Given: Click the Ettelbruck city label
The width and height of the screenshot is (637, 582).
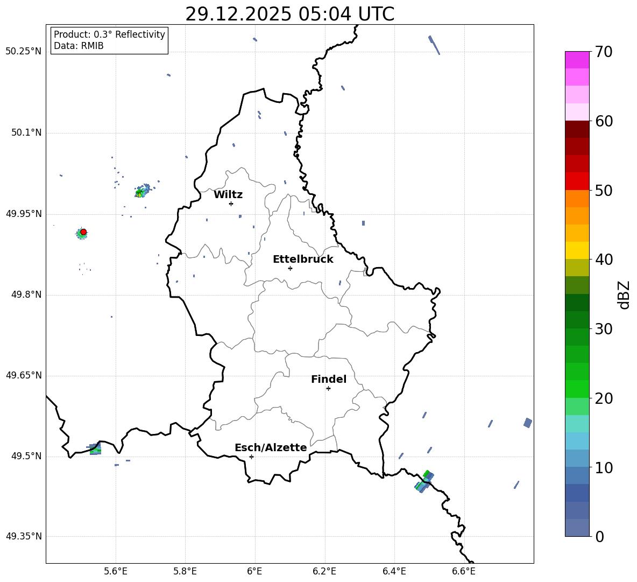Looking at the screenshot, I should (303, 260).
